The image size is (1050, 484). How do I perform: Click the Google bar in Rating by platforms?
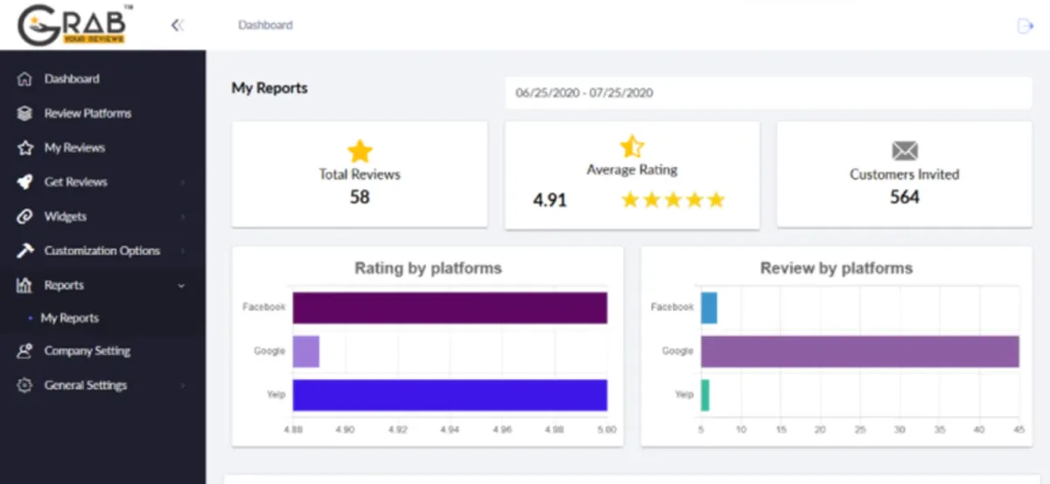(x=306, y=351)
